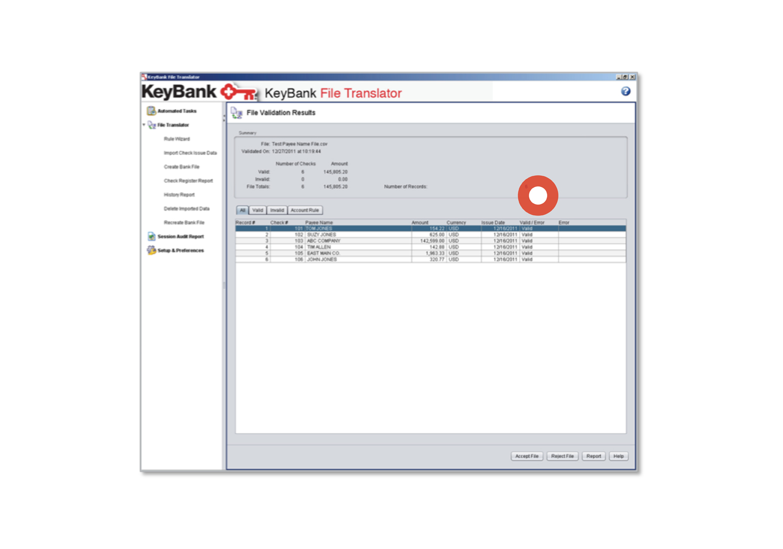Open Delete Imported Data
The image size is (783, 549).
click(186, 209)
